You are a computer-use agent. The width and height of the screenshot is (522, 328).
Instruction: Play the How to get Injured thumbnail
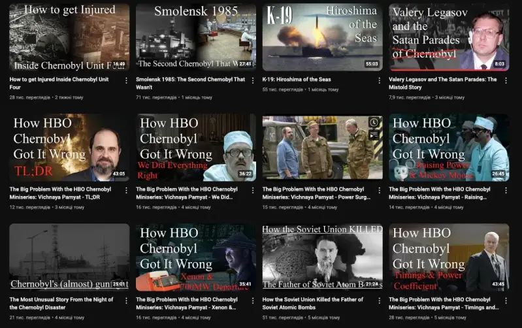coord(69,37)
